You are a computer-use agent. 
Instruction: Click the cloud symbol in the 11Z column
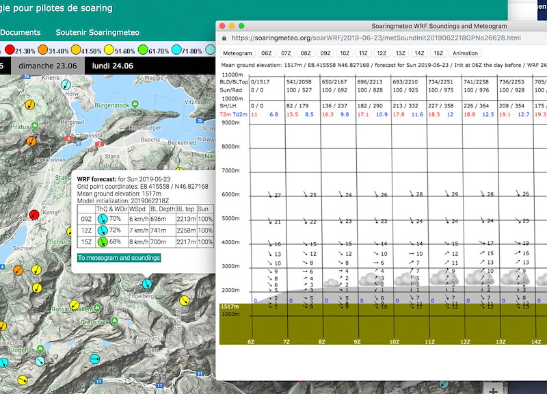coord(444,278)
